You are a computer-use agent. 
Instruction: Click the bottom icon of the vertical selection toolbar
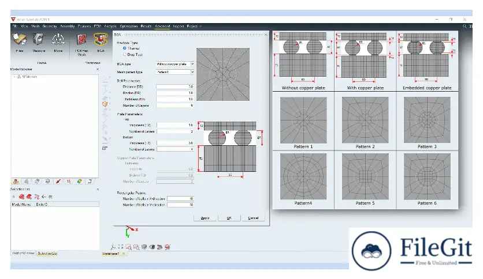click(x=105, y=148)
